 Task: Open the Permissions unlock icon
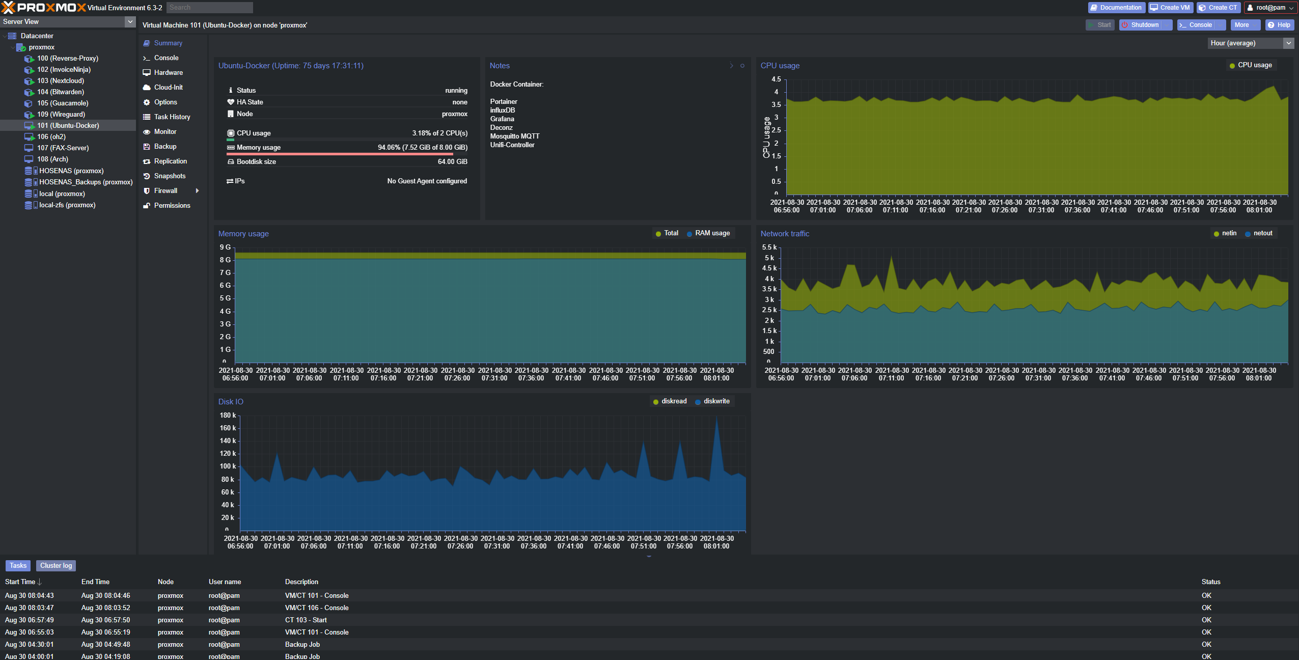click(147, 206)
